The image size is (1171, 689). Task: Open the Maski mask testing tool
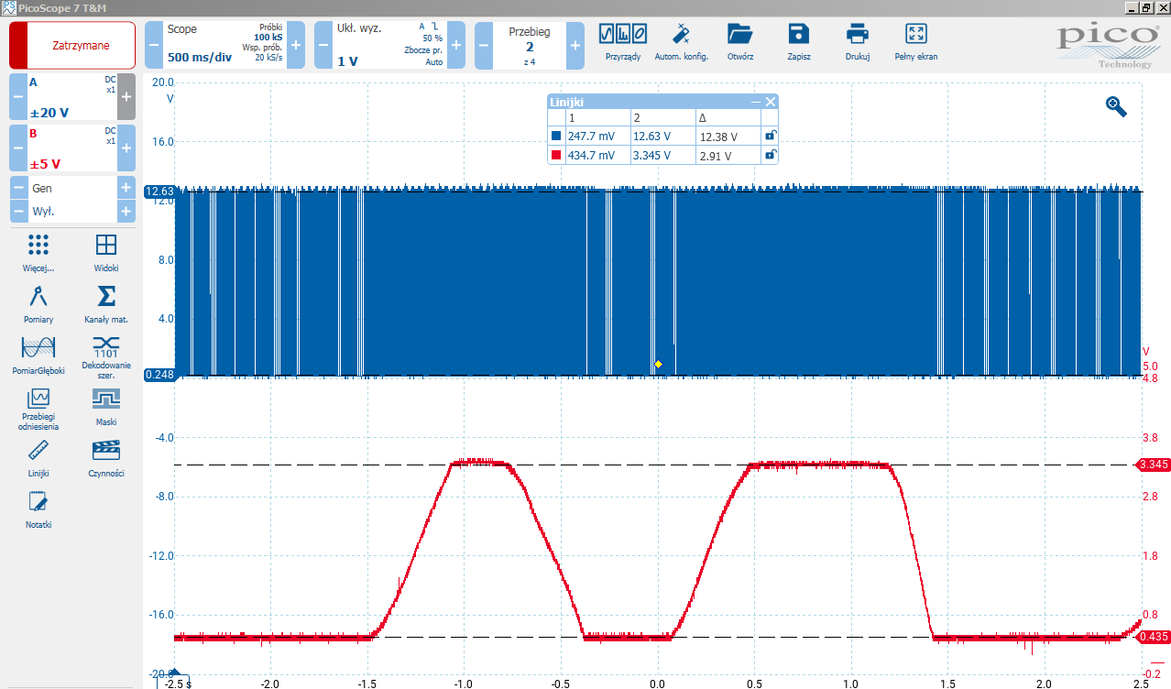(x=106, y=407)
